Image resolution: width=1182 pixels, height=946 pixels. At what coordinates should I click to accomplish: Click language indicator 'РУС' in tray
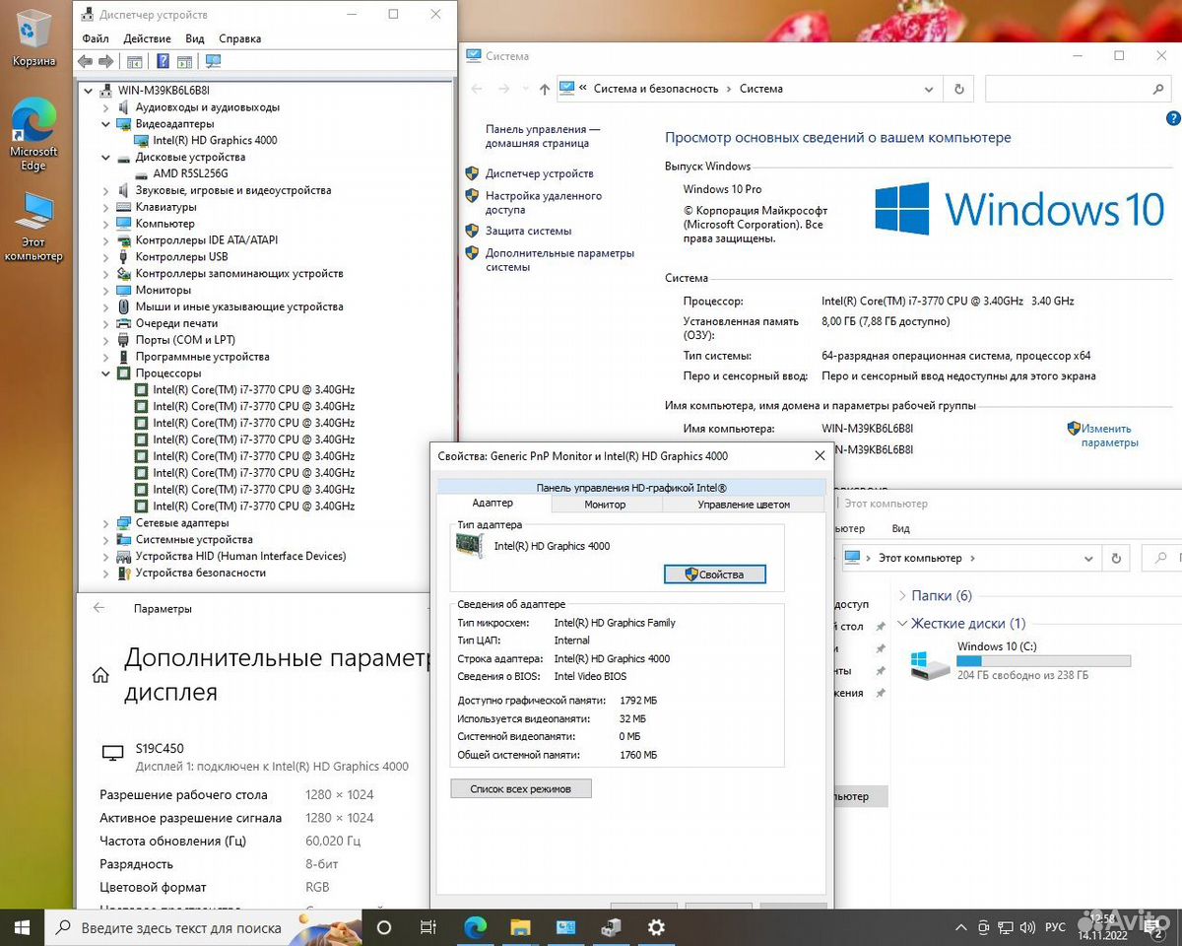[x=1055, y=927]
